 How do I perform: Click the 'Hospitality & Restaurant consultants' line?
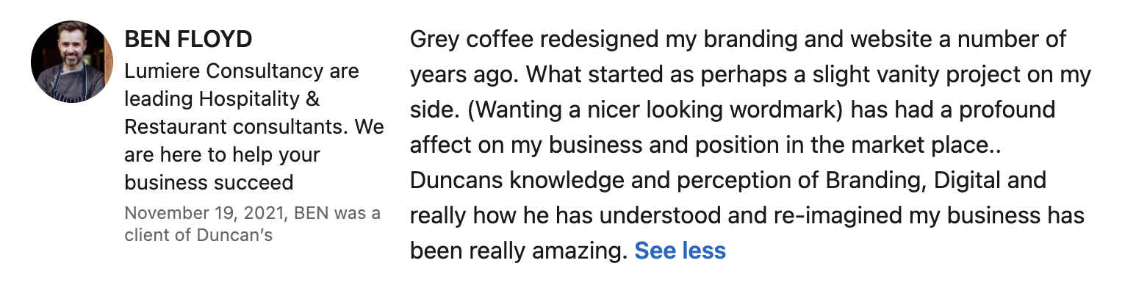click(x=254, y=112)
